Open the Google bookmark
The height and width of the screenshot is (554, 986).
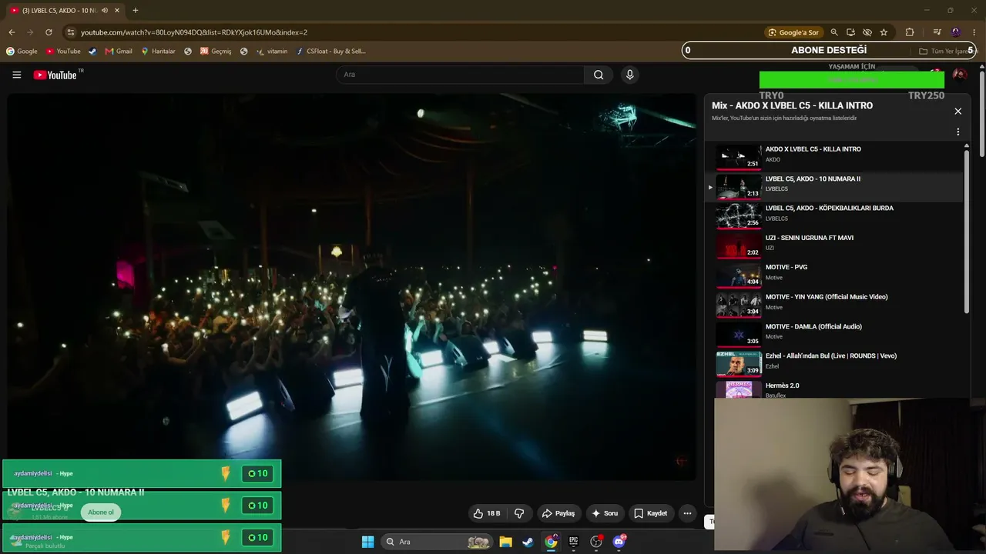click(x=22, y=52)
